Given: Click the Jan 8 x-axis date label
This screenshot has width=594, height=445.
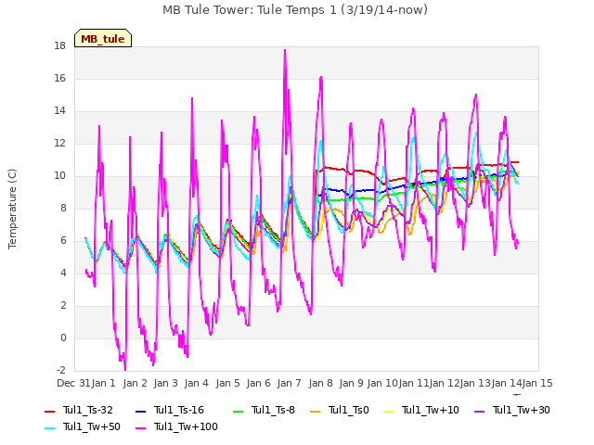Looking at the screenshot, I should coord(320,383).
